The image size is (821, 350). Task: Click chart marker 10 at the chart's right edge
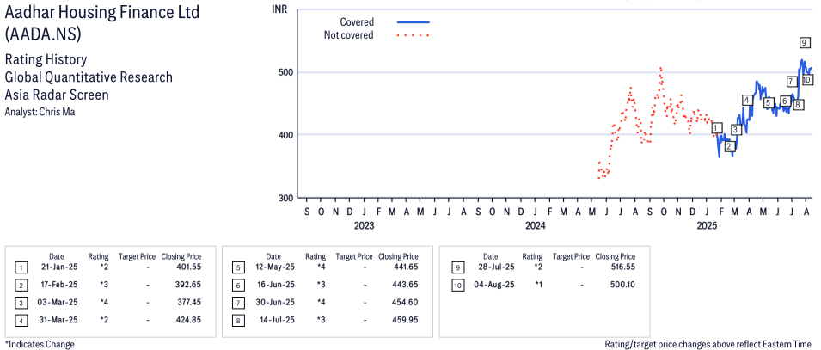807,80
